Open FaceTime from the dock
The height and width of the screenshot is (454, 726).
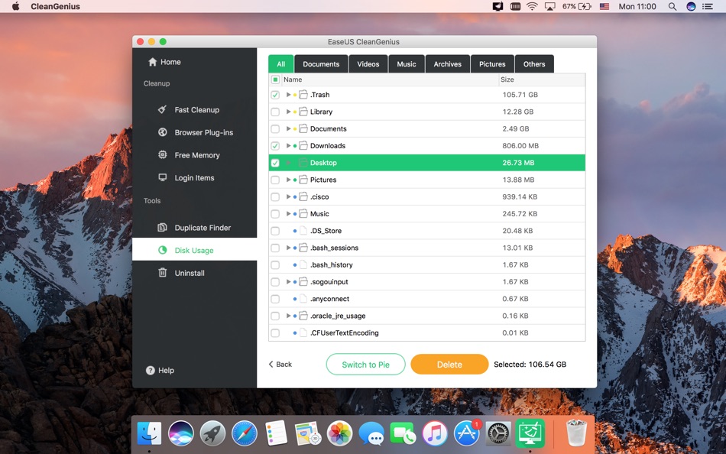(403, 433)
